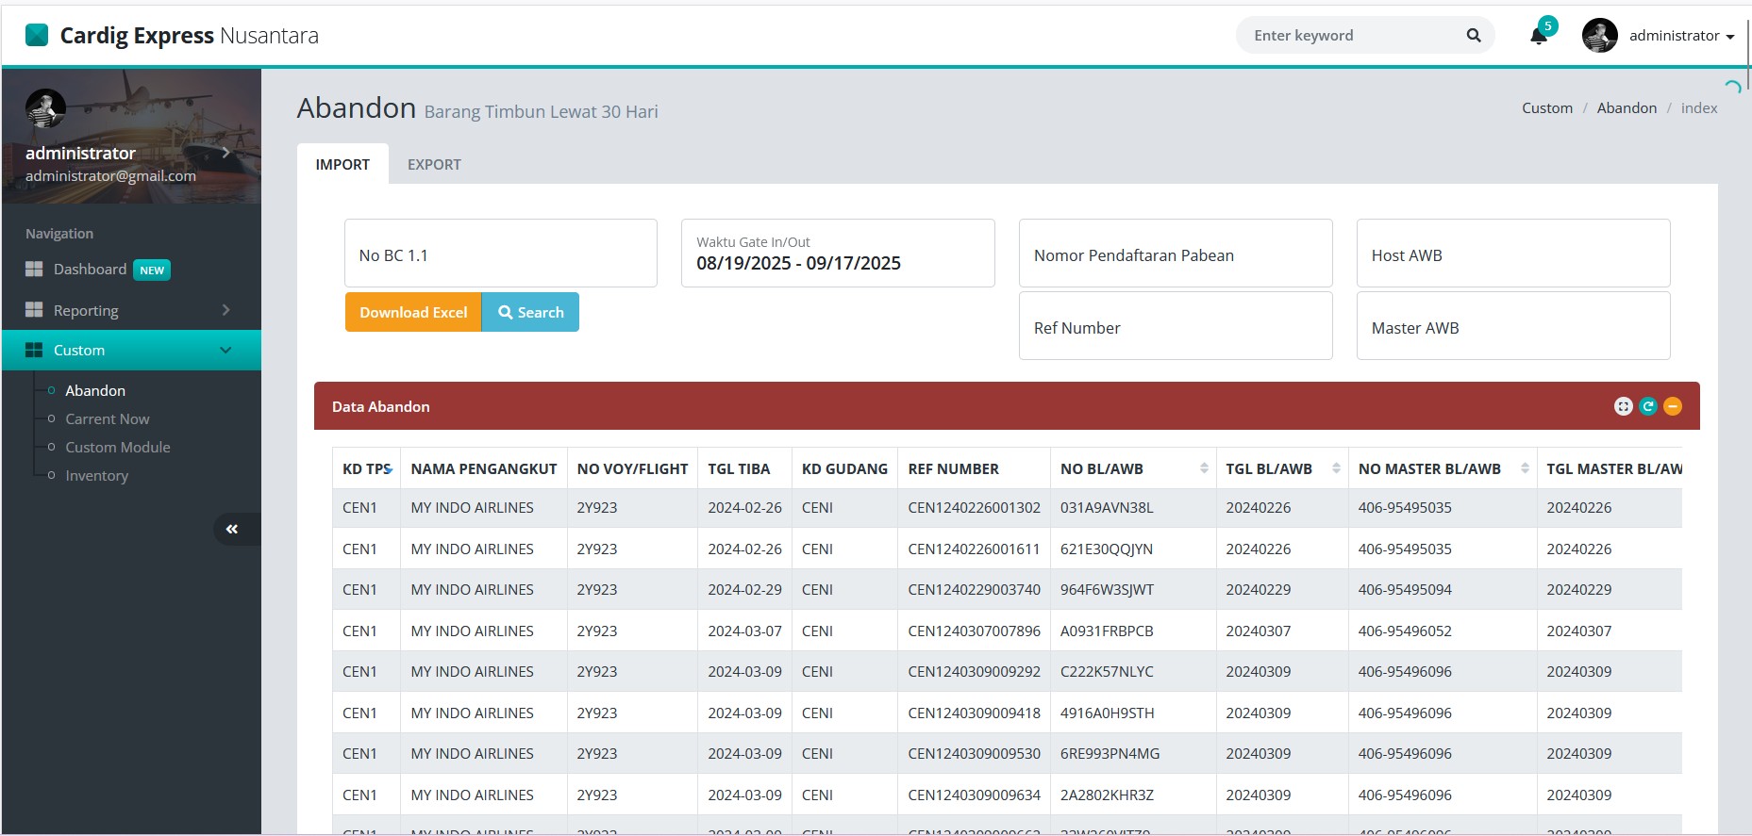Click the magnifier icon in keyword search

(1473, 36)
